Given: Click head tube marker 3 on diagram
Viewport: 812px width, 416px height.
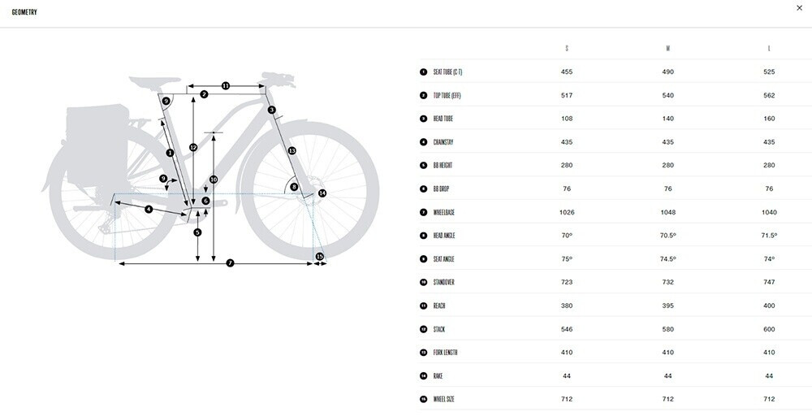Looking at the screenshot, I should [x=272, y=110].
